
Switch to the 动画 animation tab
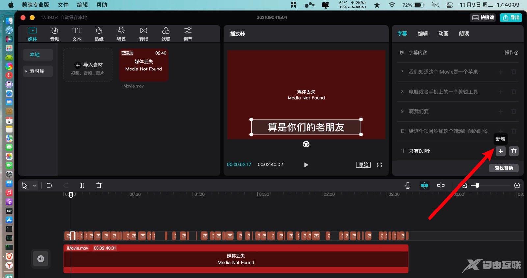coord(443,33)
